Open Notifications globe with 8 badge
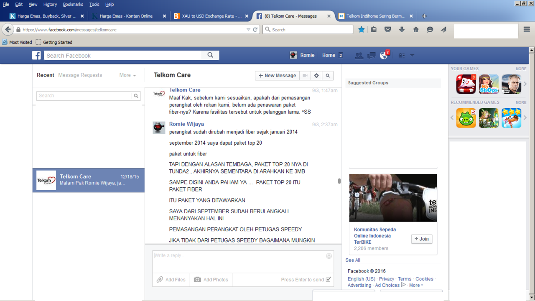Image resolution: width=535 pixels, height=301 pixels. point(384,55)
